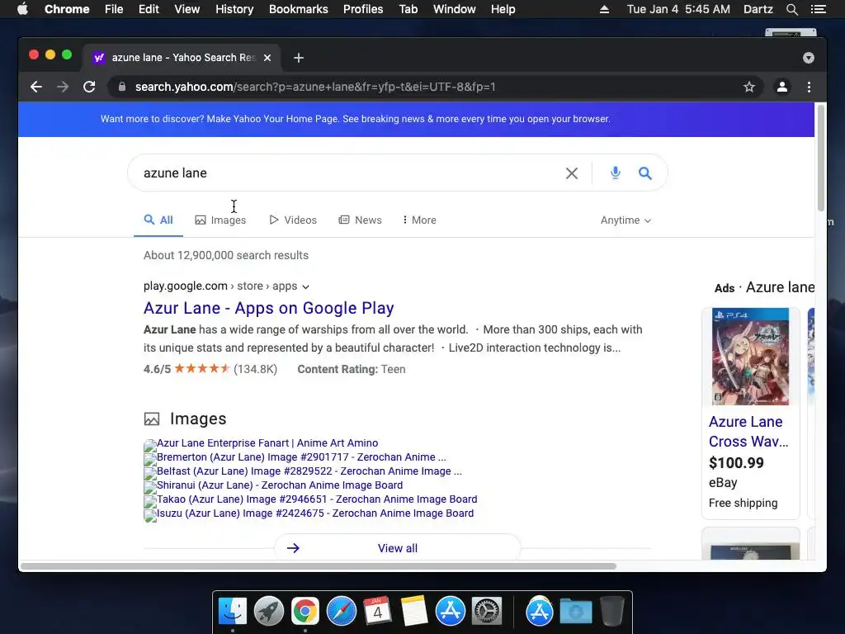Click the blue Yahoo home page banner
This screenshot has height=634, width=845.
(416, 119)
